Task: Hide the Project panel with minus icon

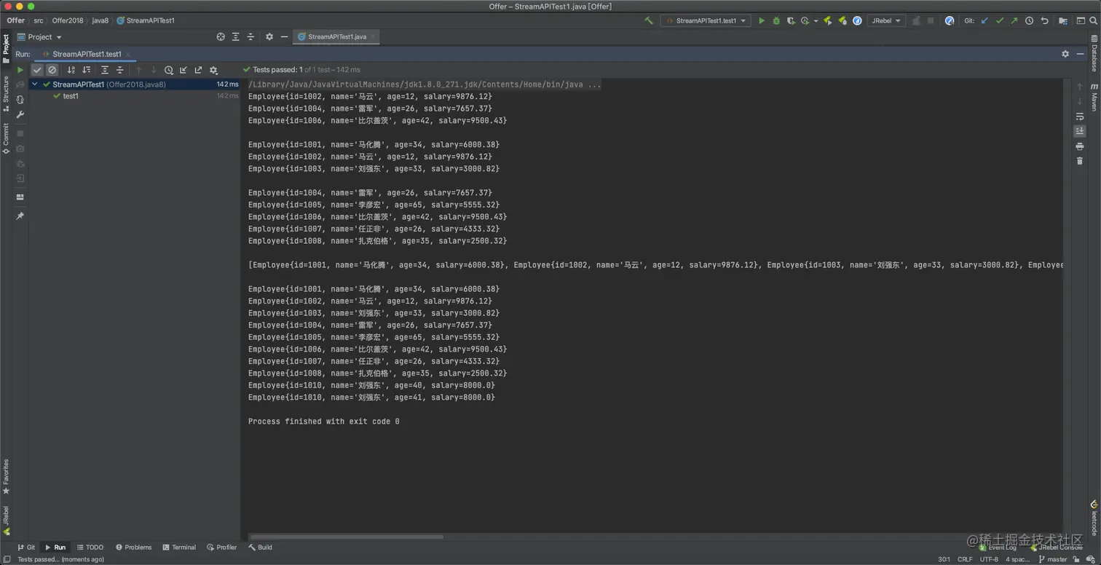Action: click(x=284, y=36)
